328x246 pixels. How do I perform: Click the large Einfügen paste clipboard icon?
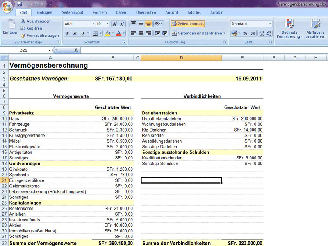[x=11, y=24]
